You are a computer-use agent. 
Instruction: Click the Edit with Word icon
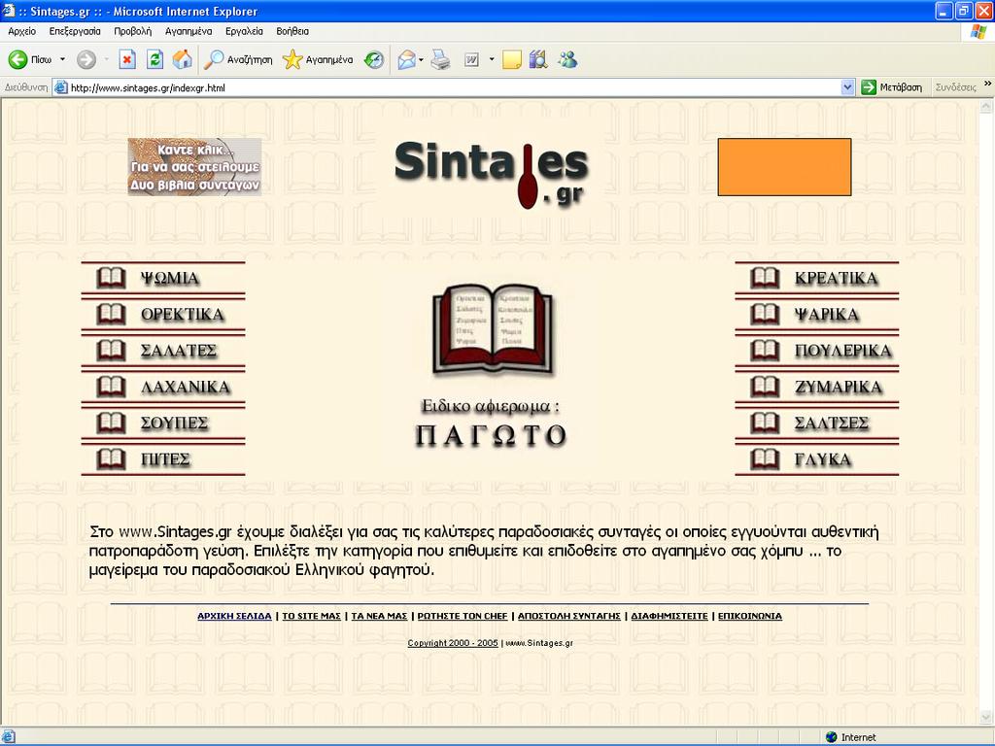[471, 59]
